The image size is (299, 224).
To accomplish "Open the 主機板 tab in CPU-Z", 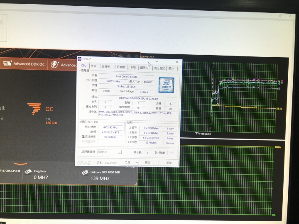I will [x=105, y=67].
